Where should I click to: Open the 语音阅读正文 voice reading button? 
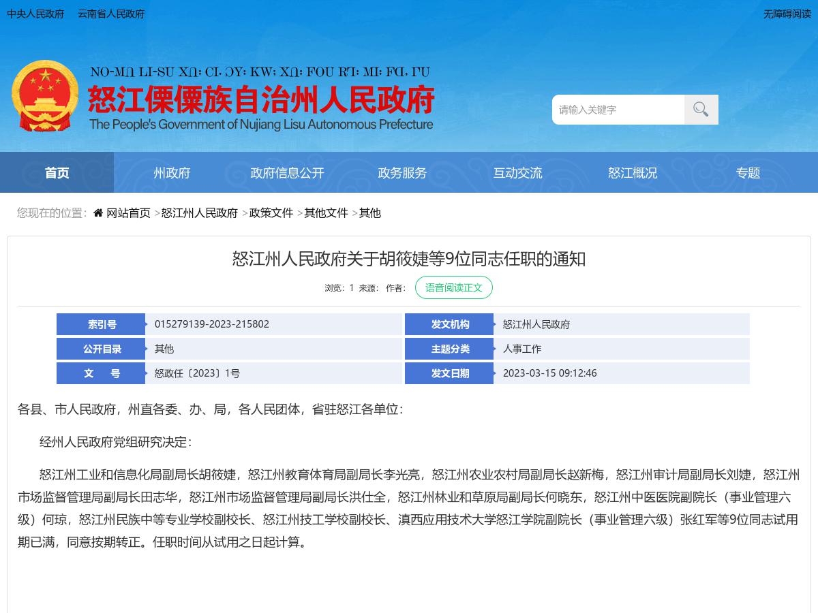(x=454, y=287)
